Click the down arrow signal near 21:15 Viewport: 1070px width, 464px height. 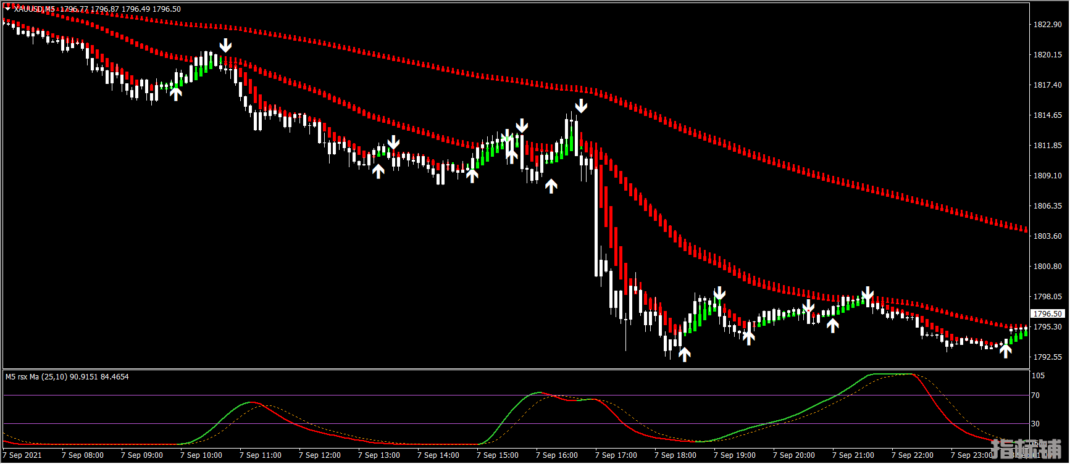pyautogui.click(x=867, y=294)
